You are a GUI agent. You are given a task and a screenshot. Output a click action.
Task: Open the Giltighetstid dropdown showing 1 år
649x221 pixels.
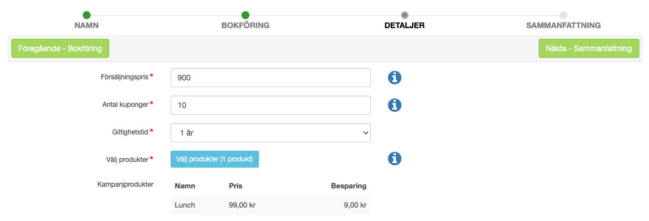pyautogui.click(x=271, y=133)
